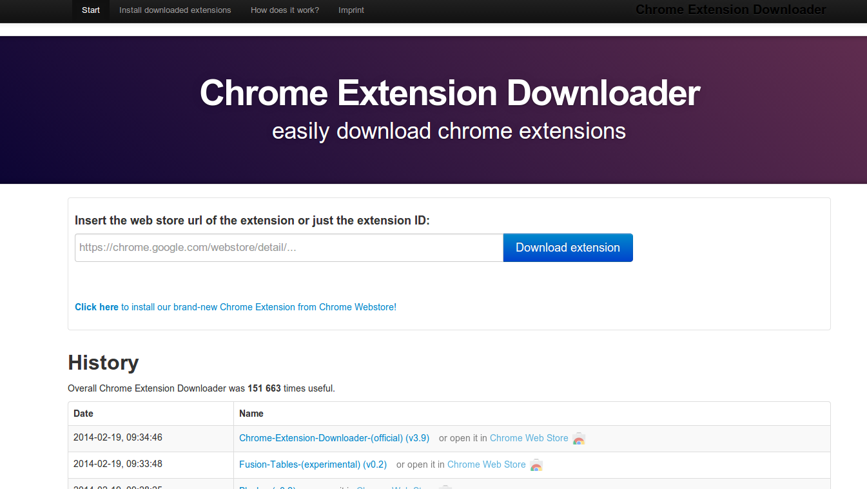Open Chrome Web Store link for Fusion-Tables row
867x489 pixels.
(486, 464)
